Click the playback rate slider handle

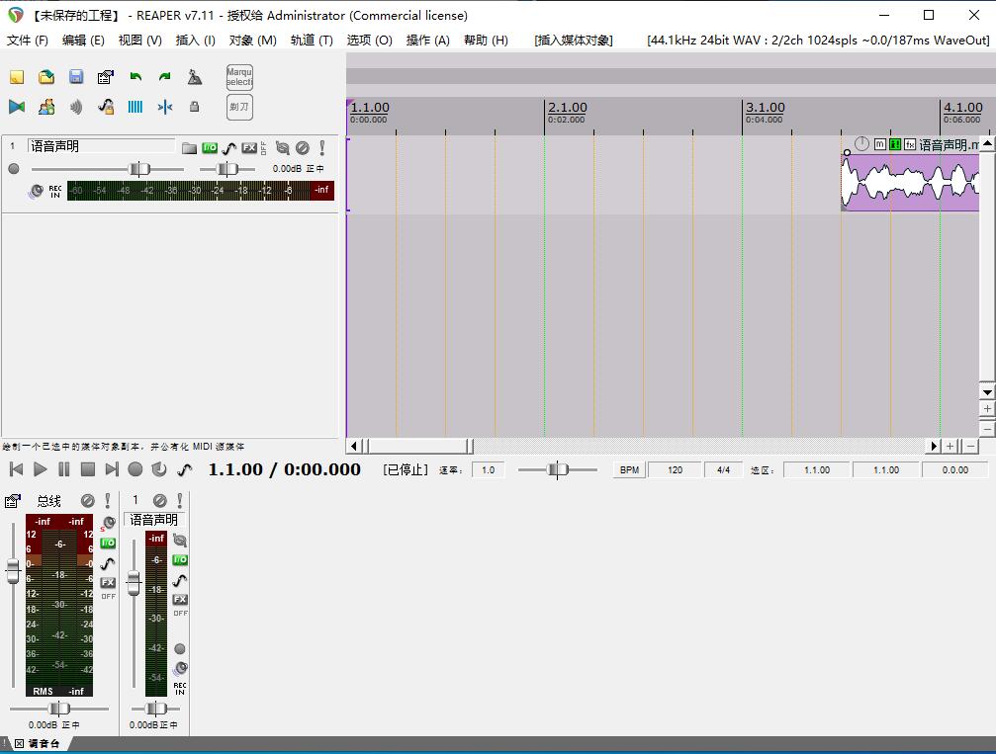tap(558, 470)
